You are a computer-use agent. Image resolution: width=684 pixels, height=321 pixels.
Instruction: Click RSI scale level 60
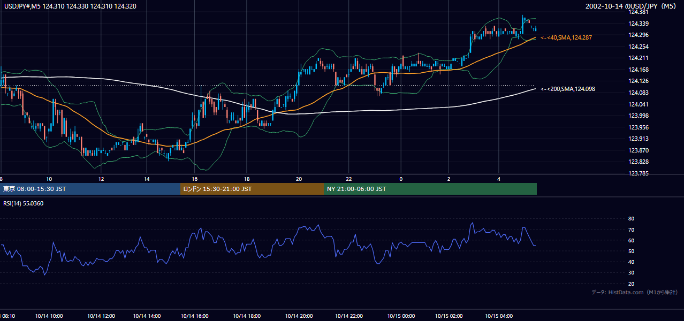(x=631, y=240)
